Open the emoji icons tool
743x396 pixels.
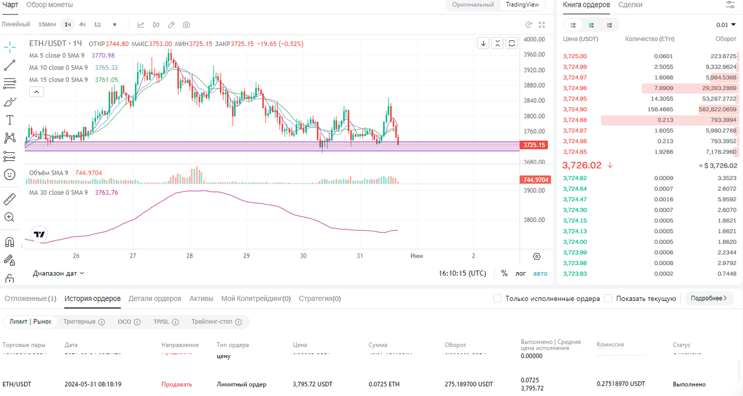(10, 174)
